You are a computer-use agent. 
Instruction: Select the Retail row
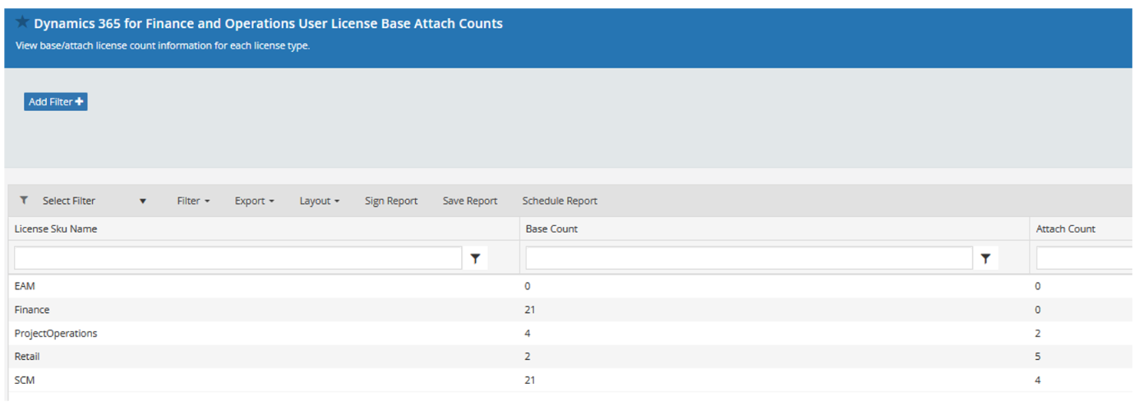570,357
